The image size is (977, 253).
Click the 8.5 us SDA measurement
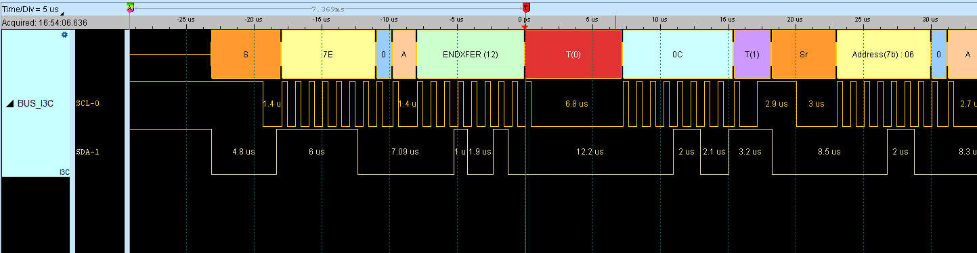coord(829,152)
